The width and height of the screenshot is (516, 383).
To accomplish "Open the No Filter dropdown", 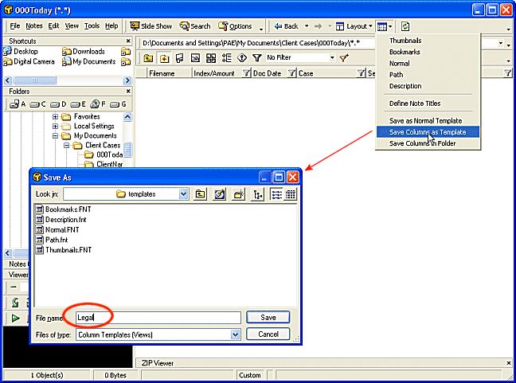I will coord(332,58).
